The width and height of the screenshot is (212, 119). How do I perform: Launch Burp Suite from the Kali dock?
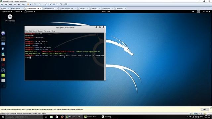[3, 59]
